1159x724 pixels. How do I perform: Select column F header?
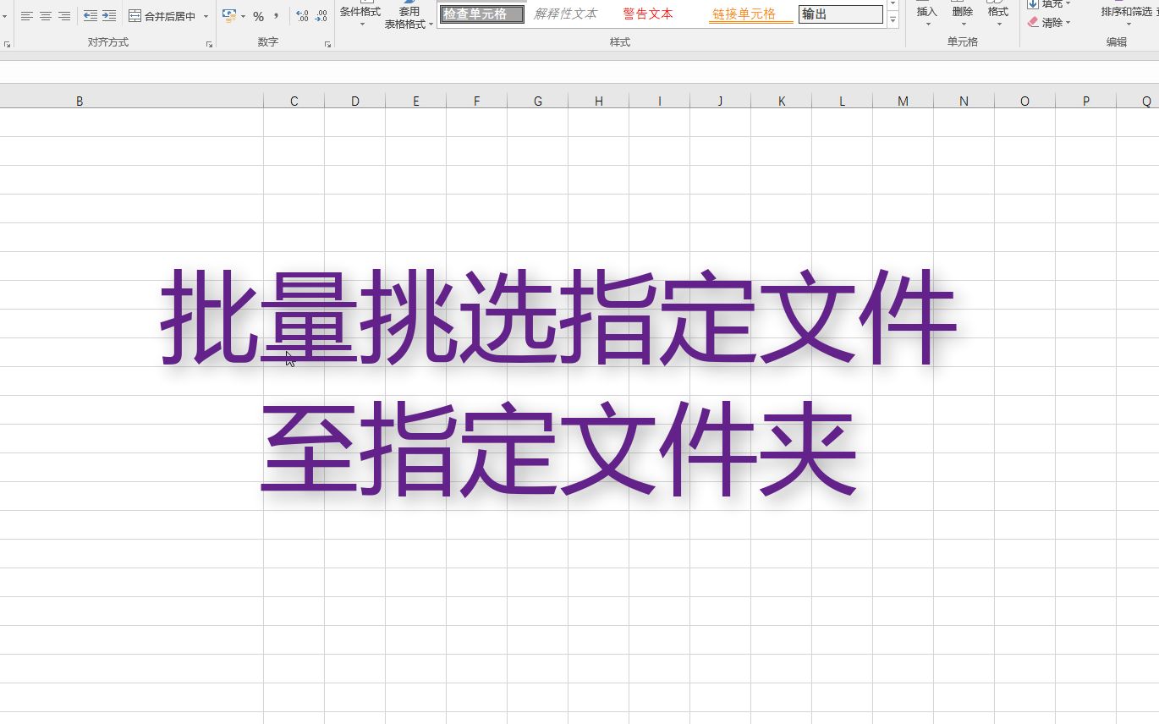[x=477, y=101]
